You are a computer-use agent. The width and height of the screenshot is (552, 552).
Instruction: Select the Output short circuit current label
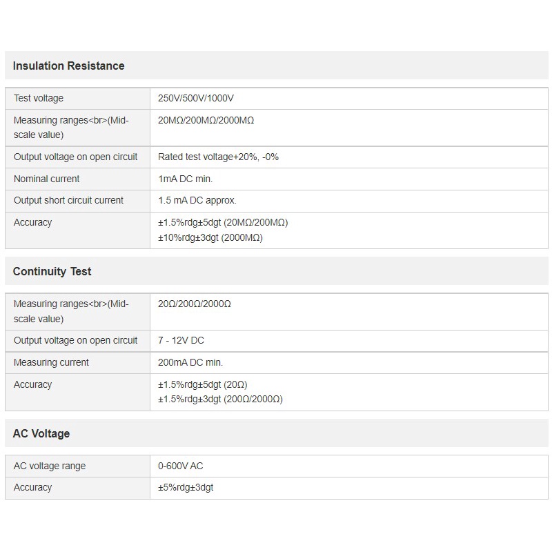tap(68, 200)
